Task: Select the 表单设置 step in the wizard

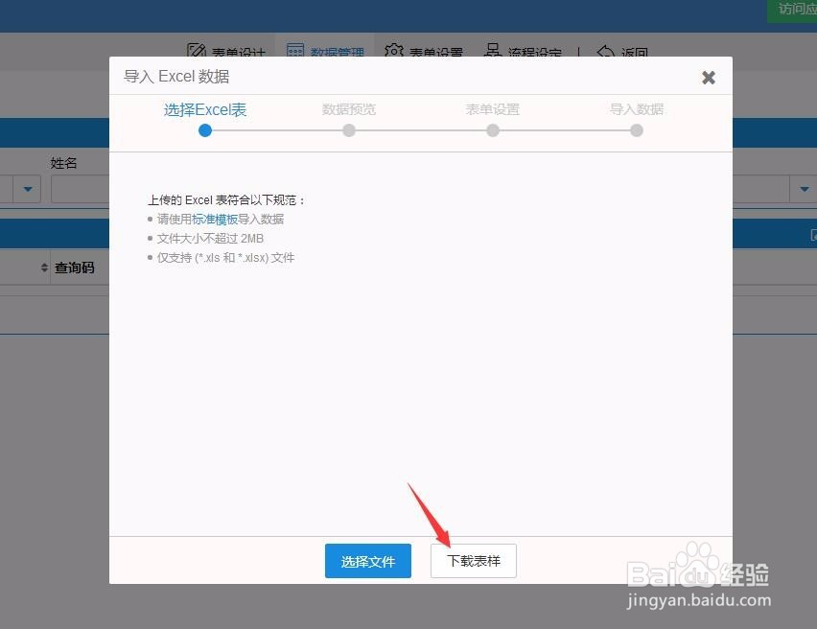Action: 492,109
